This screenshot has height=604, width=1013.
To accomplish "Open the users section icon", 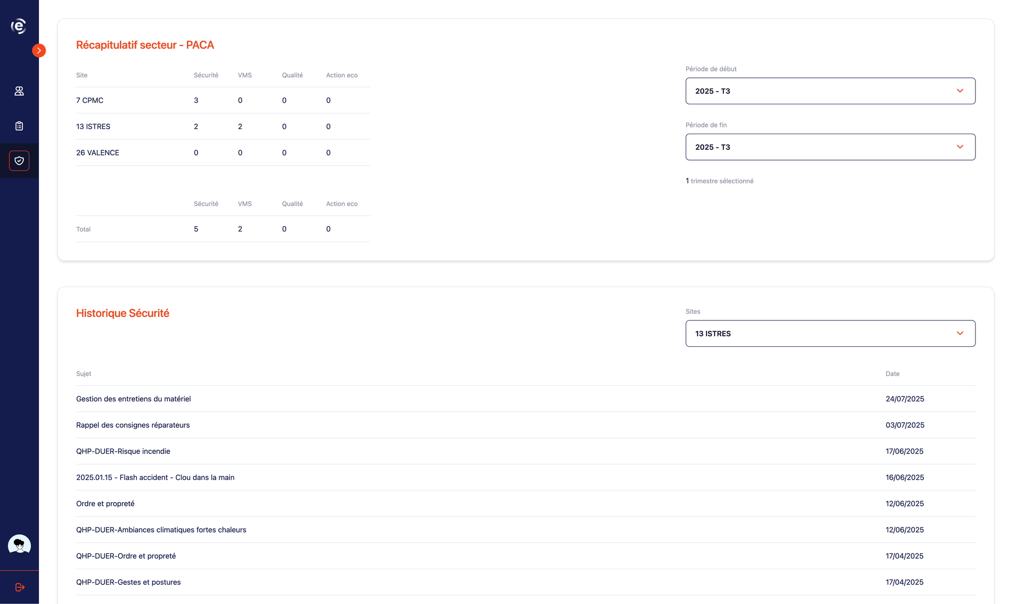I will point(19,91).
